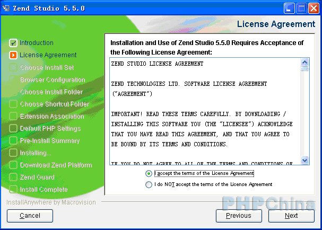Click the Next button
This screenshot has width=322, height=230.
291,216
